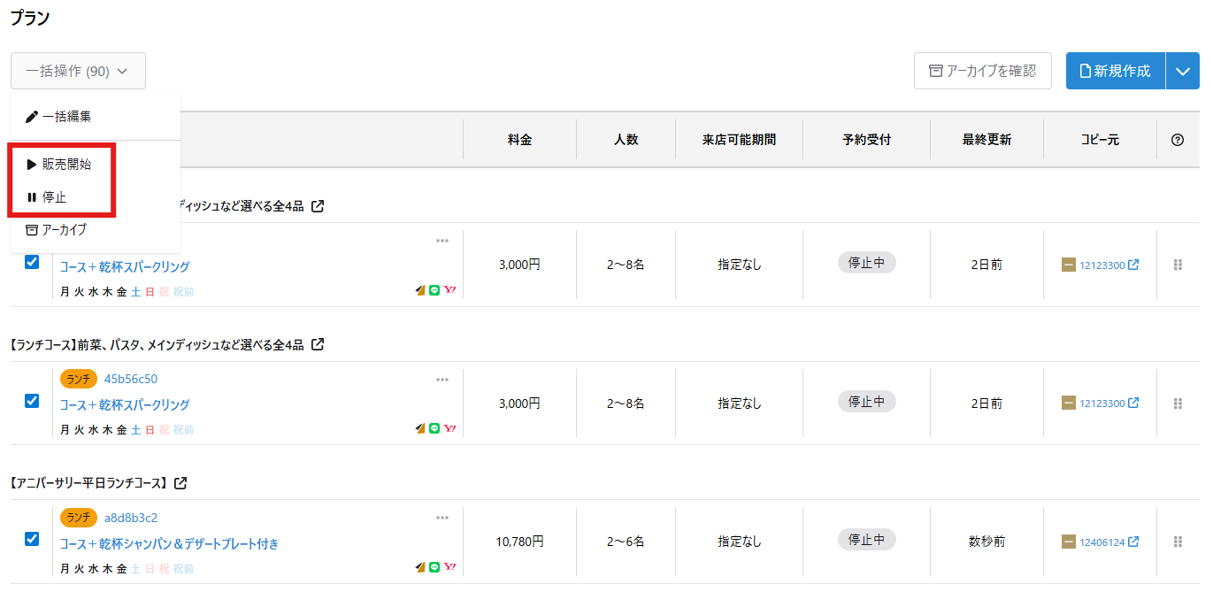Click external link icon next to 12406124
1213x592 pixels.
click(1133, 542)
